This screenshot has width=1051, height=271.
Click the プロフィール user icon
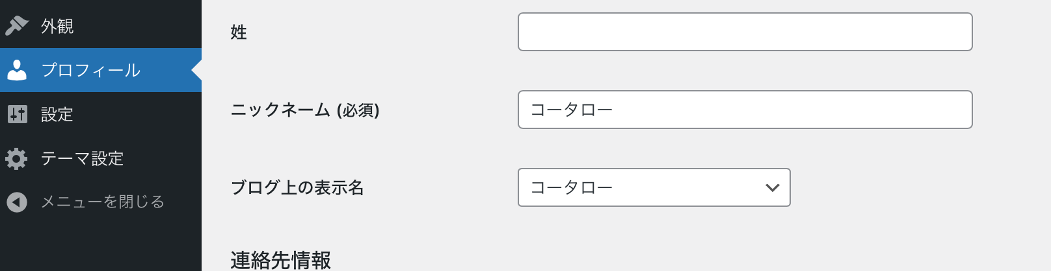[17, 70]
